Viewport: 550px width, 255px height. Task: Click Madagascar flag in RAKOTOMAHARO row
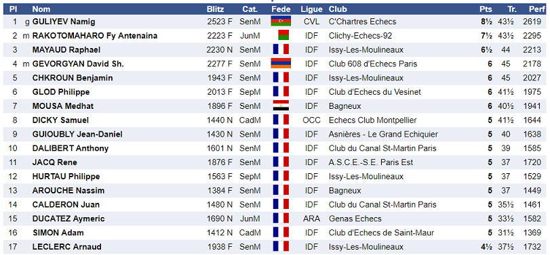click(x=281, y=35)
